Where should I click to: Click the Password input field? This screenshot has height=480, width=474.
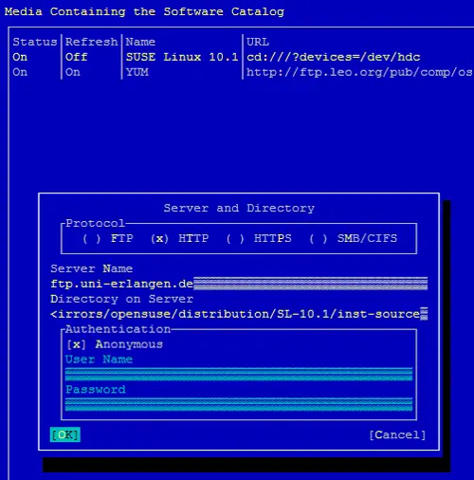pyautogui.click(x=239, y=404)
